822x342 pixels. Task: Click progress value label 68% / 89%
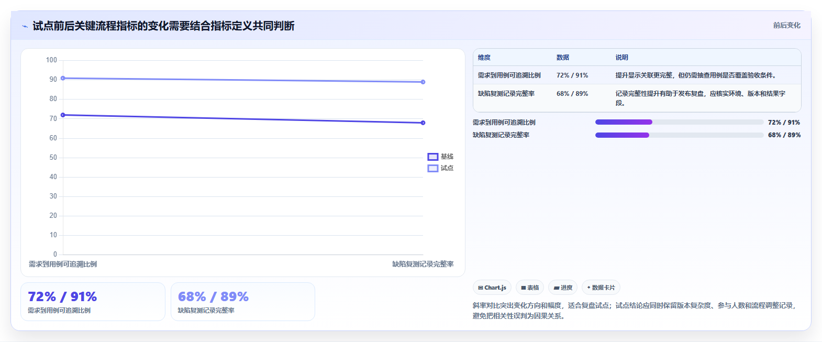784,135
